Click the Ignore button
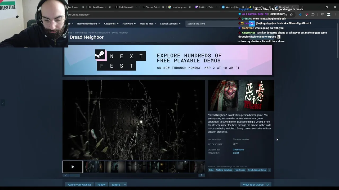Image resolution: width=339 pixels, height=190 pixels. click(x=116, y=185)
